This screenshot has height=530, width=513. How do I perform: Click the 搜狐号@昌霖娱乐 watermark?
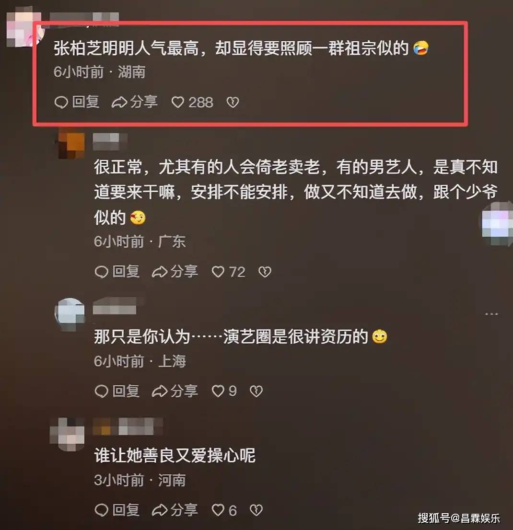(x=459, y=518)
